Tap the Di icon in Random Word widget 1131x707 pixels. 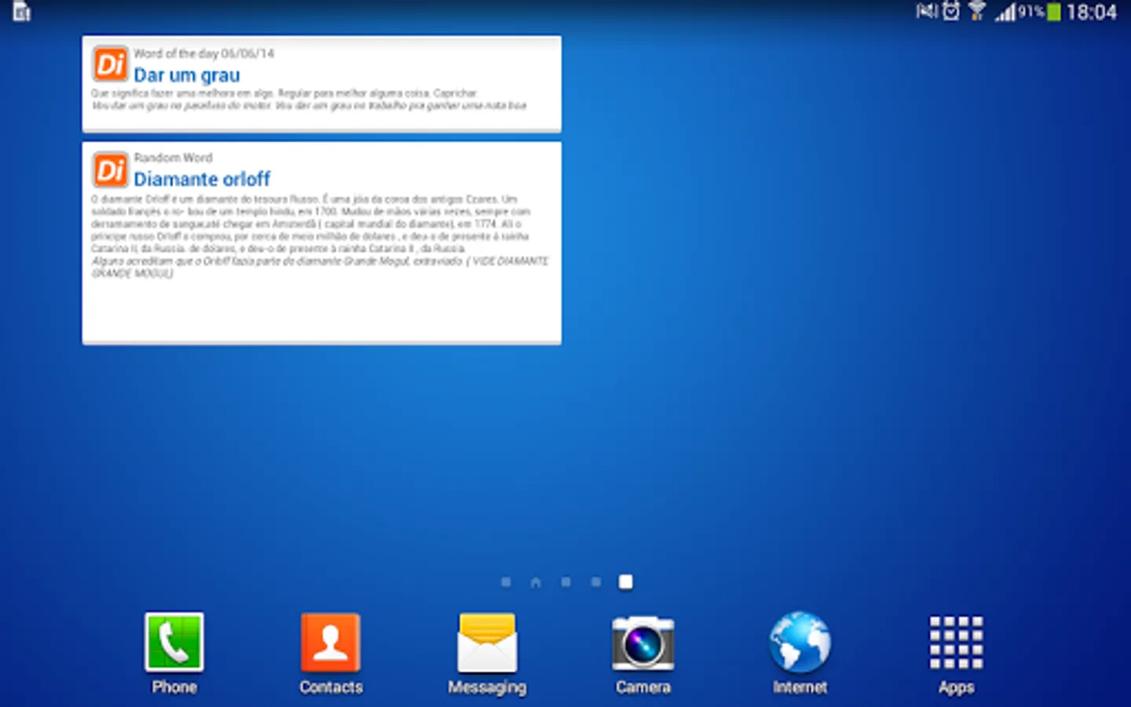point(110,169)
